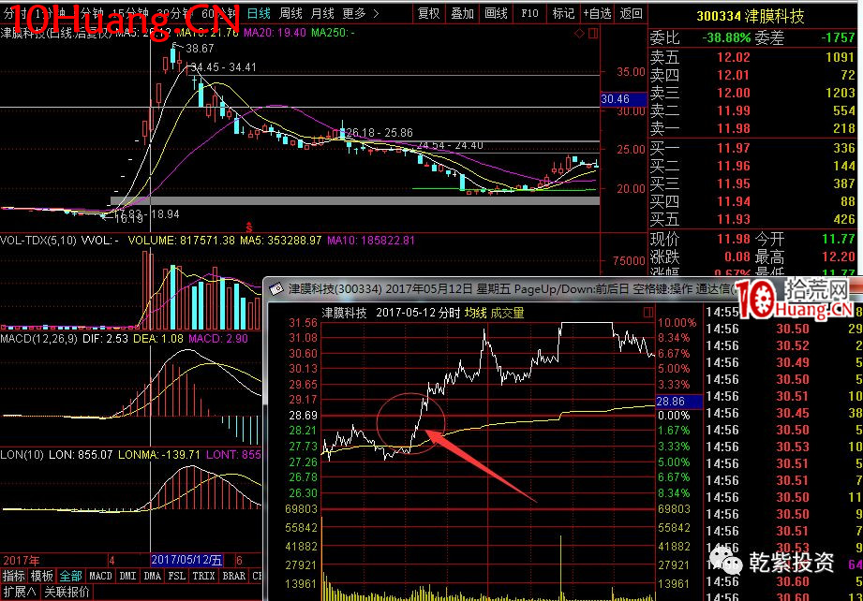
Task: Click the MACD(12,26,9) indicator label
Action: click(x=39, y=339)
